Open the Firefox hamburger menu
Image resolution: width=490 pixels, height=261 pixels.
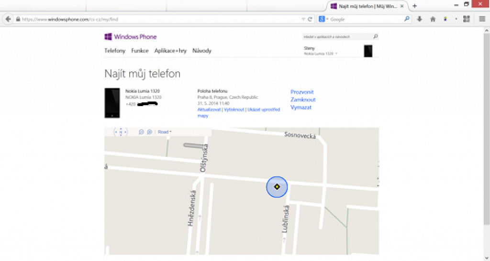tap(482, 19)
